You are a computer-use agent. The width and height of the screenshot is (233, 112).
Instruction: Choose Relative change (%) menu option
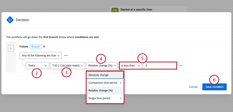tap(105, 90)
